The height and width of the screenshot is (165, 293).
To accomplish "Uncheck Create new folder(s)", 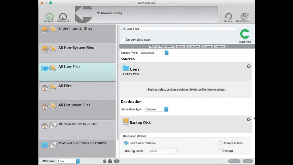I will pos(126,143).
